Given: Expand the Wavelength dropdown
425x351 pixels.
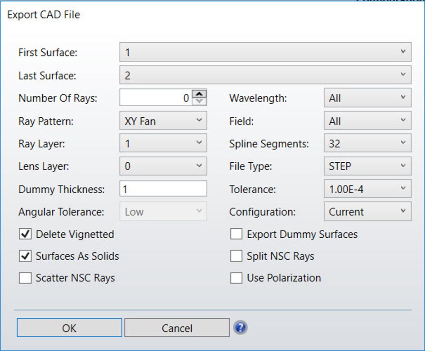Looking at the screenshot, I should point(367,98).
